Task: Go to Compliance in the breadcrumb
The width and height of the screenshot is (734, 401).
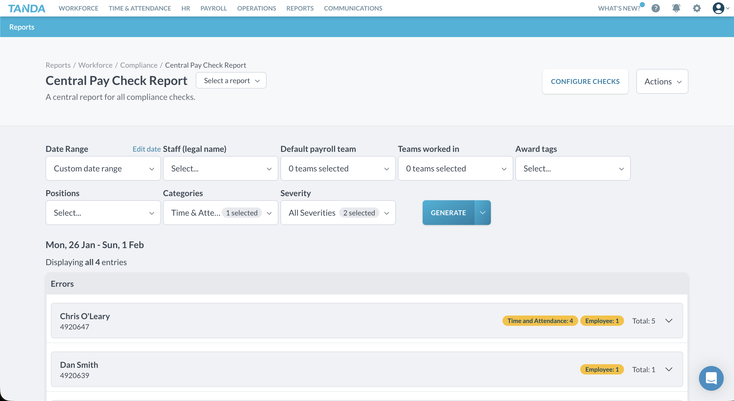Action: pos(139,65)
